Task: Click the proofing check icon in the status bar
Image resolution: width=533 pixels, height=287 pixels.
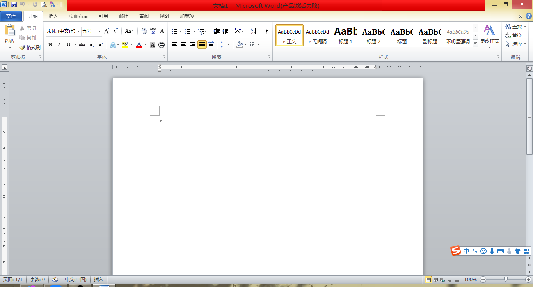Action: 55,280
